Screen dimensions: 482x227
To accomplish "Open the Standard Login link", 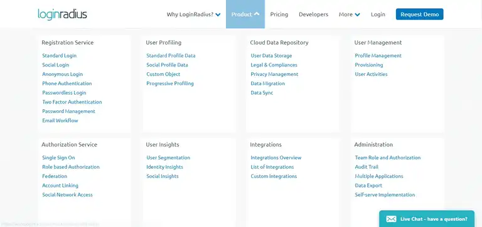I will click(x=60, y=56).
